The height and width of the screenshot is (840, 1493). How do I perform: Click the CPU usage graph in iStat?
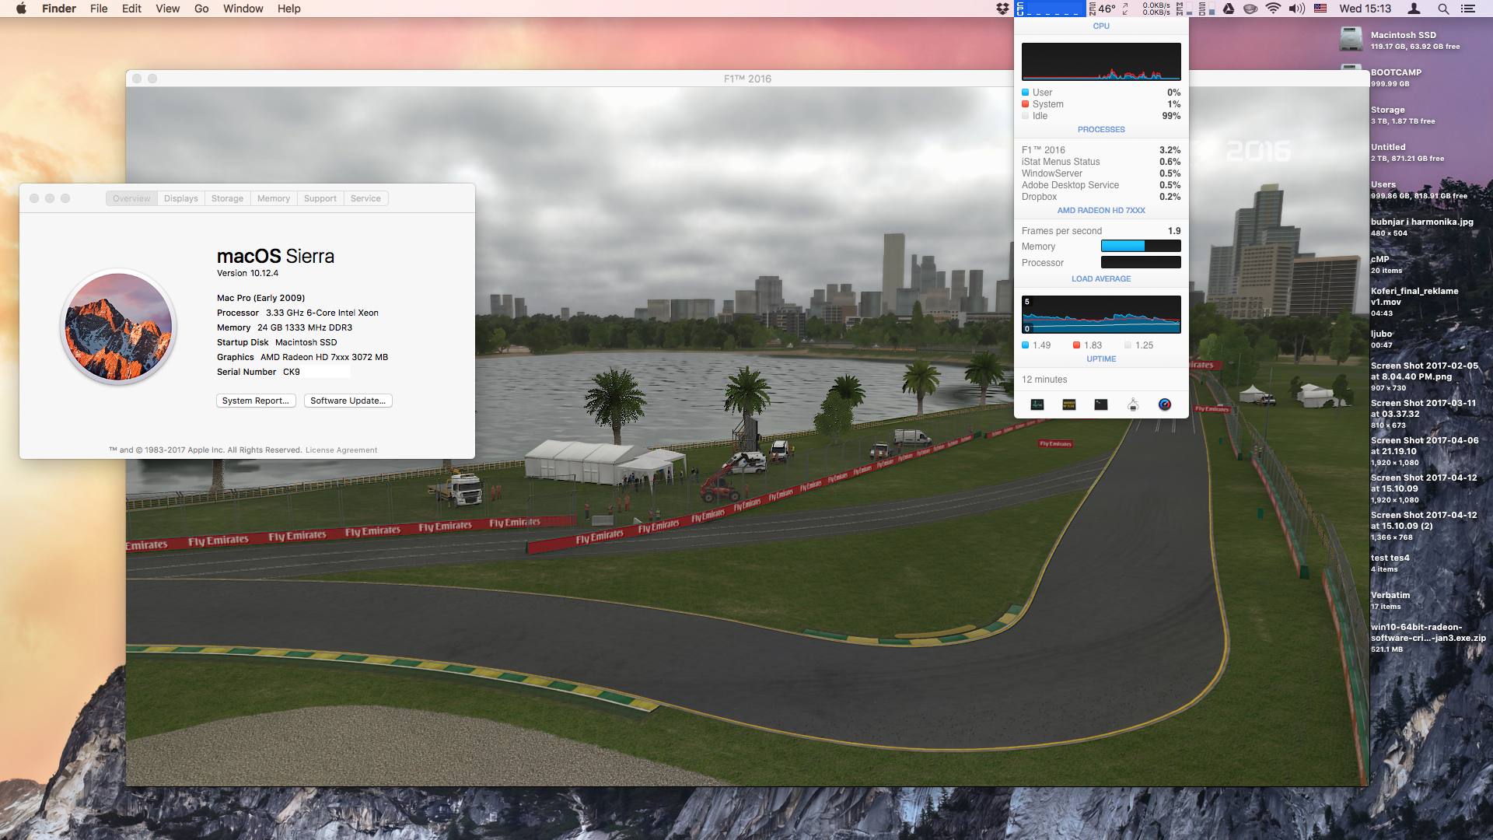pos(1101,61)
